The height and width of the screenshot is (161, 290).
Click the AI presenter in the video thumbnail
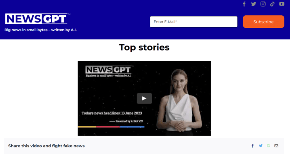180,101
